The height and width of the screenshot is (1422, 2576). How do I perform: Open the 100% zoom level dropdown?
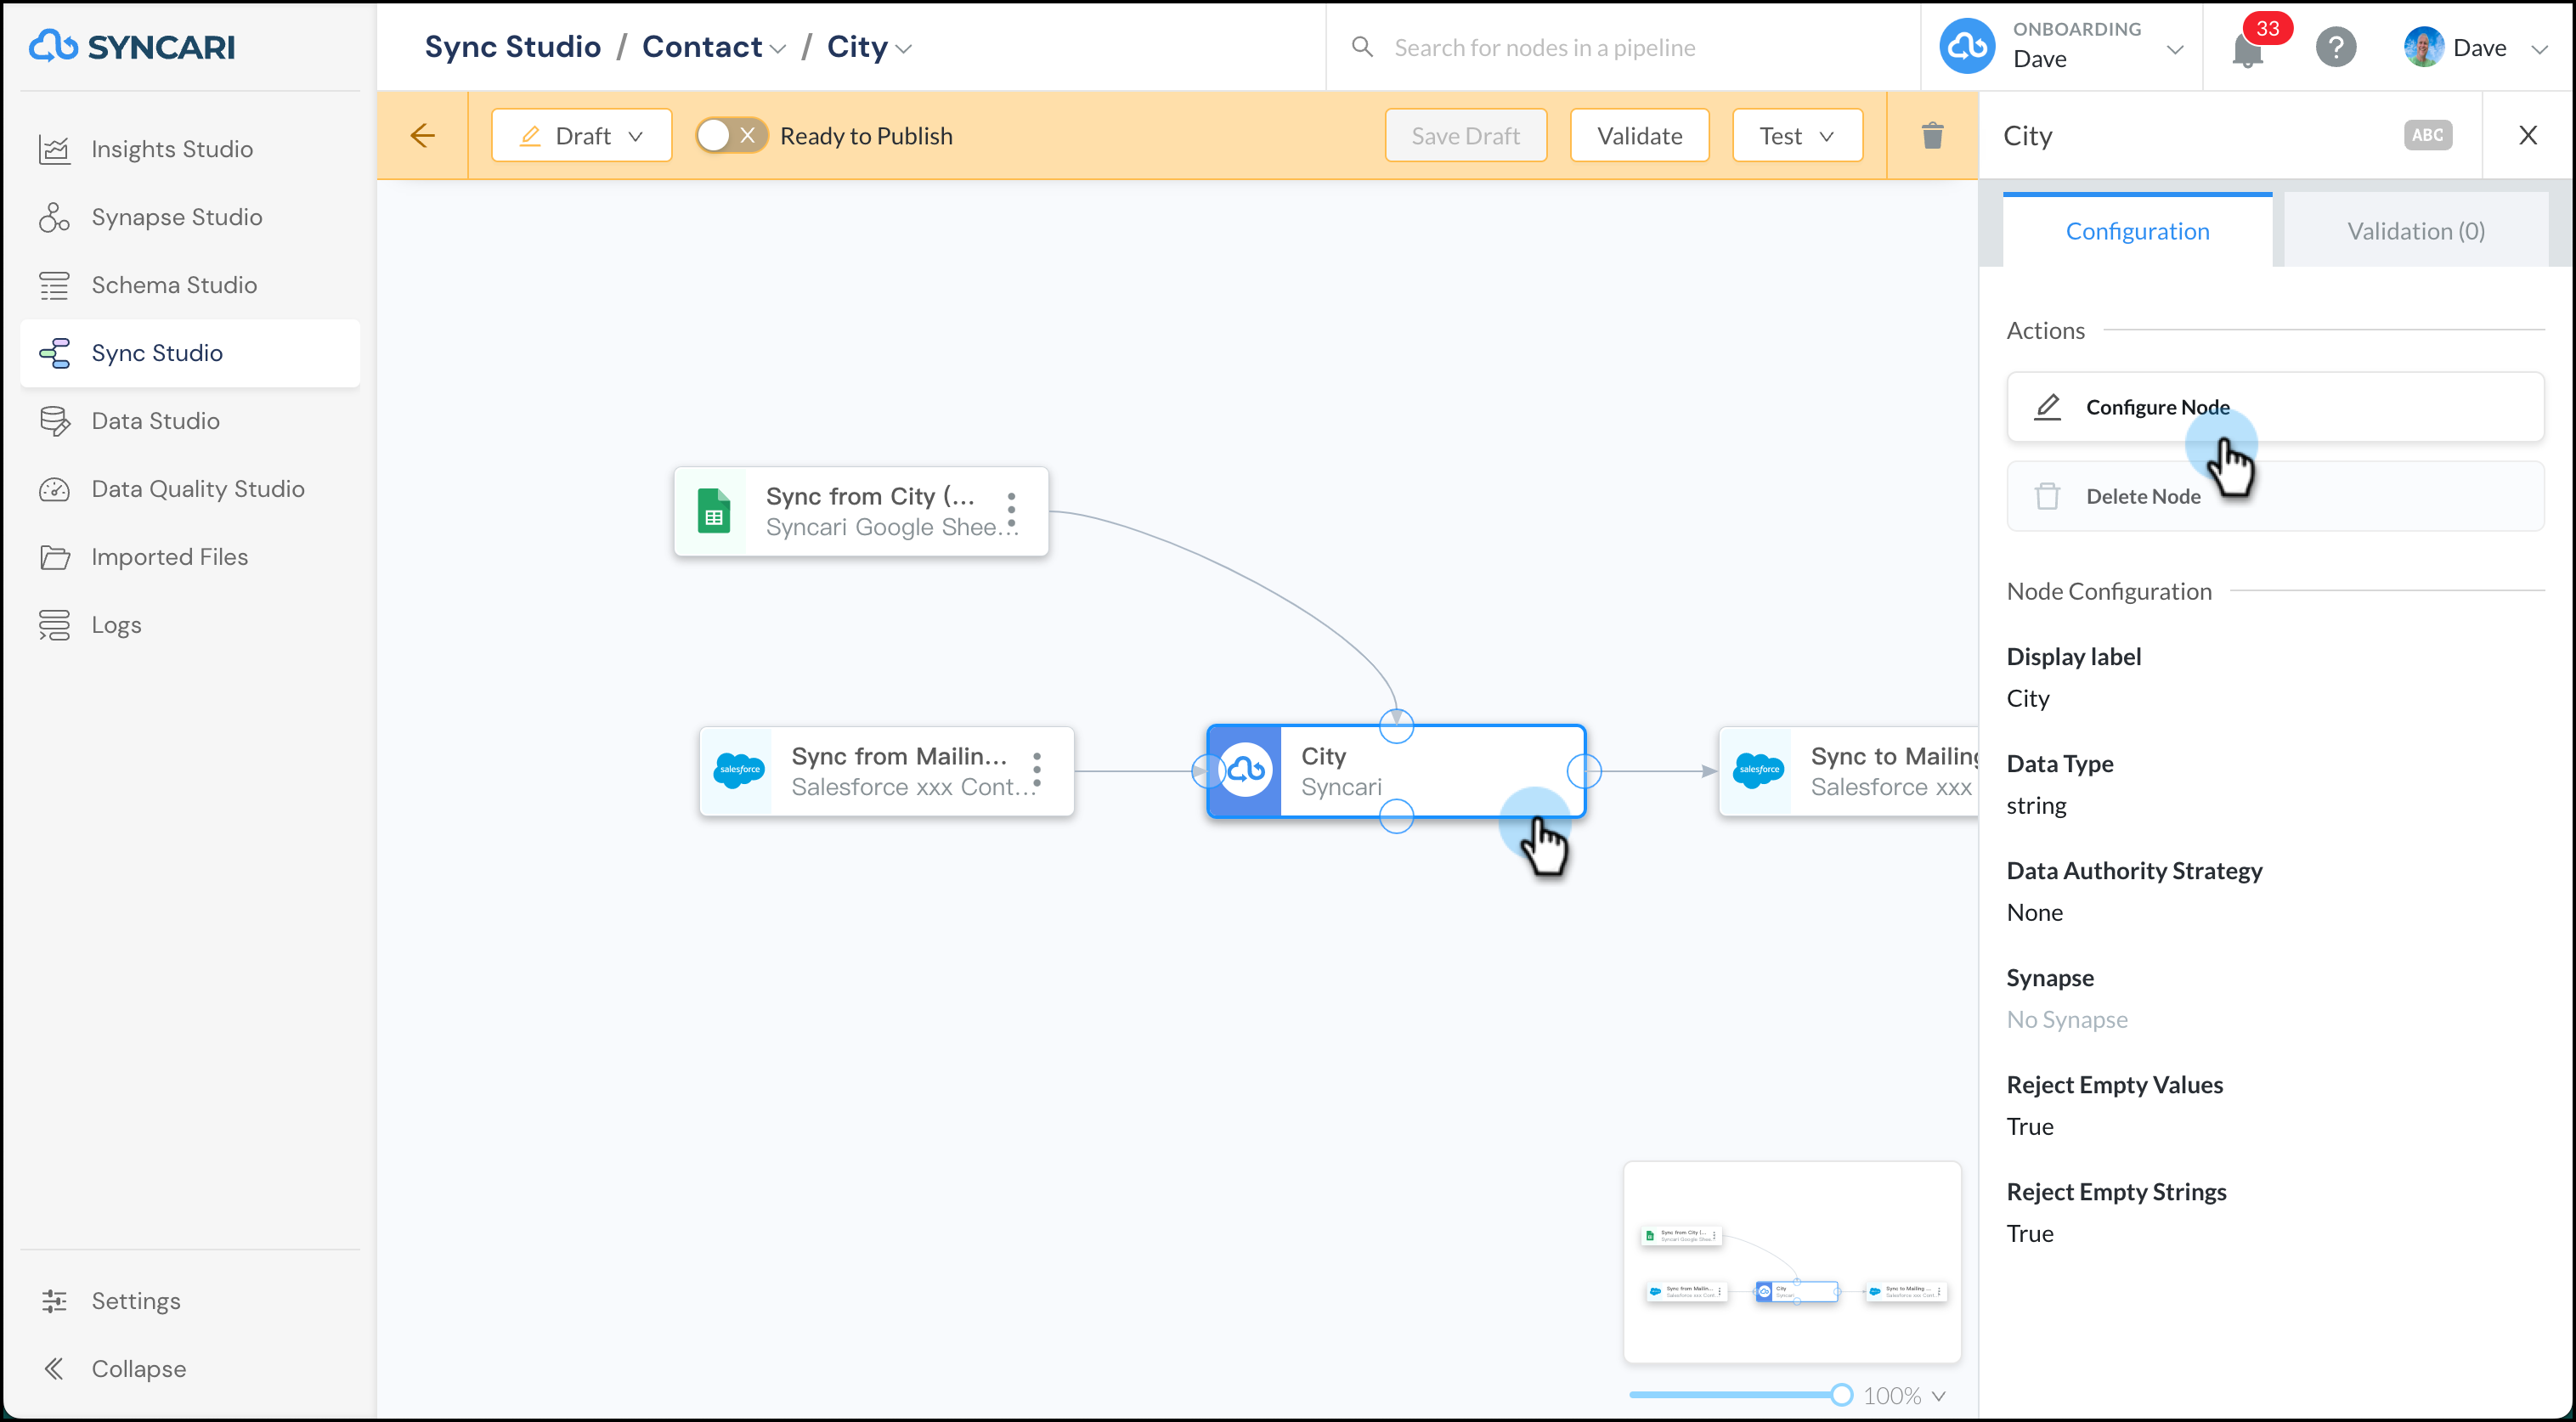click(x=1904, y=1395)
